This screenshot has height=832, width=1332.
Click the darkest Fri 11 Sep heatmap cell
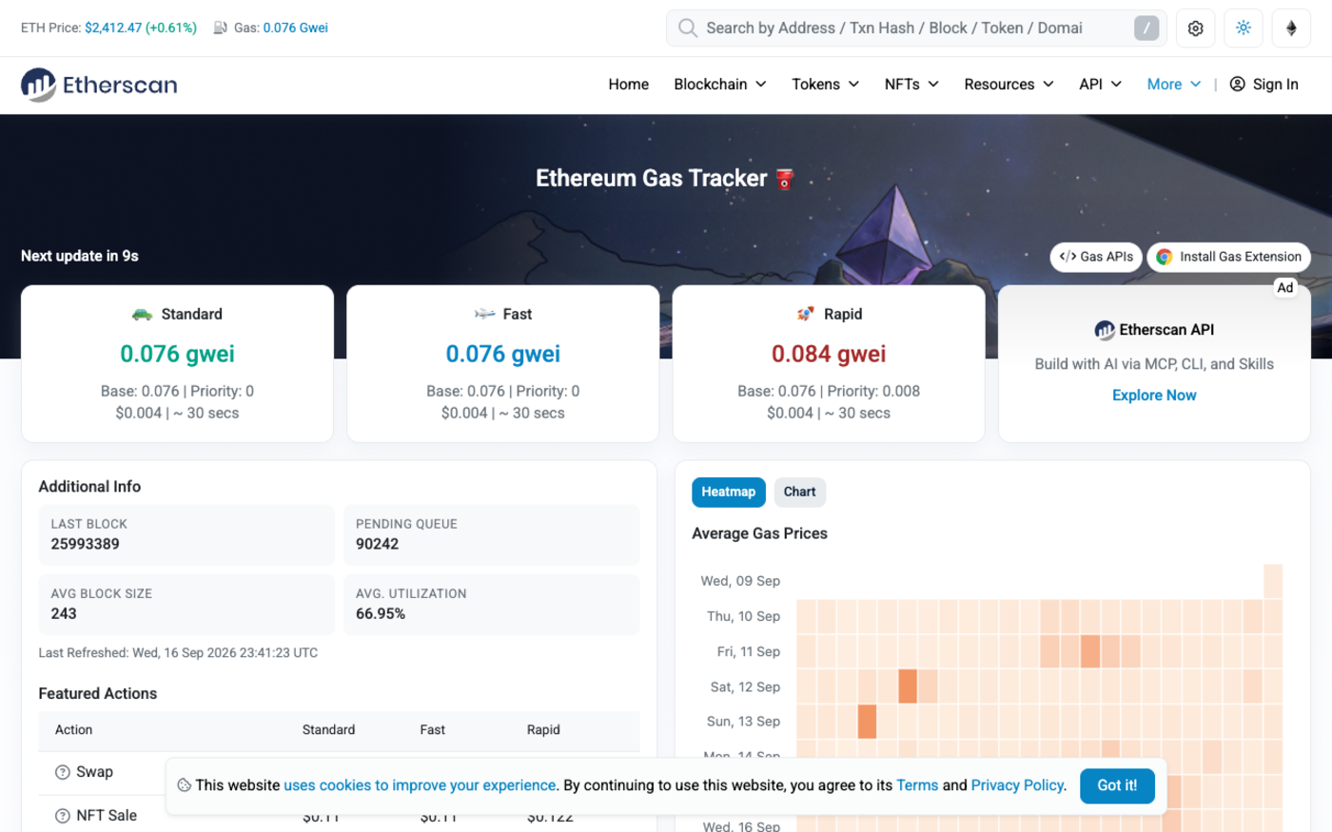[1090, 651]
